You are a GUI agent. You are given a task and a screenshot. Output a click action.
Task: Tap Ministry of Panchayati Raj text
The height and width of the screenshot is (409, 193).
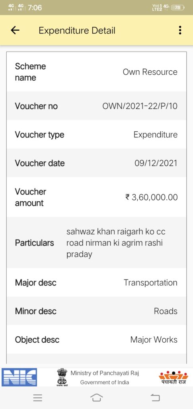[105, 373]
